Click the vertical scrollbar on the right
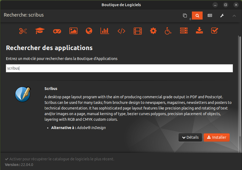The width and height of the screenshot is (242, 170). (240, 86)
